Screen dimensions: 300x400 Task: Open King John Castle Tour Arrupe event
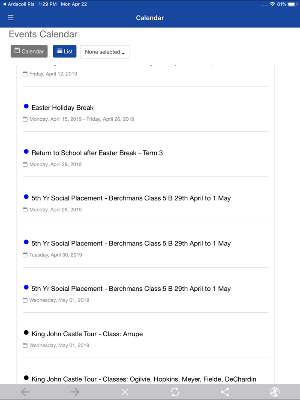pyautogui.click(x=87, y=334)
